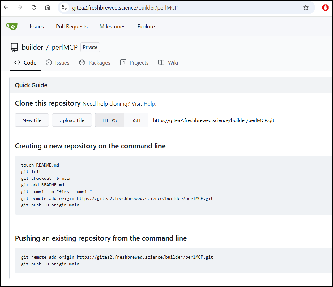Open the Issues link in top navigation
333x287 pixels.
click(x=37, y=27)
